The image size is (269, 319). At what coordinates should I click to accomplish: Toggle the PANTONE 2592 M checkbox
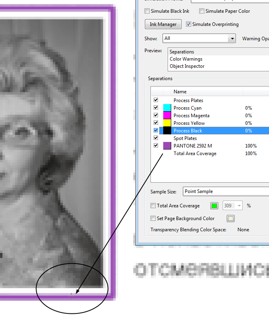coord(156,146)
